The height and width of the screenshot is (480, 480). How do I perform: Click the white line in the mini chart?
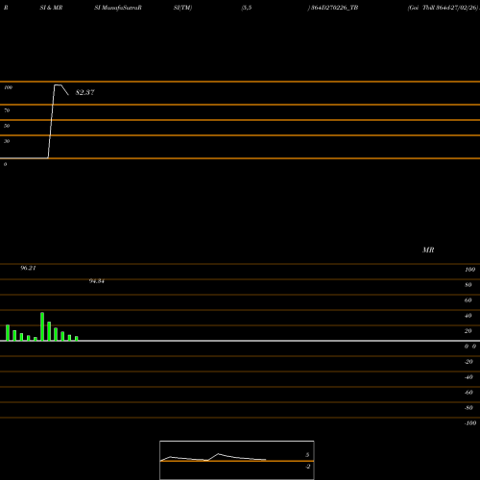tap(213, 458)
